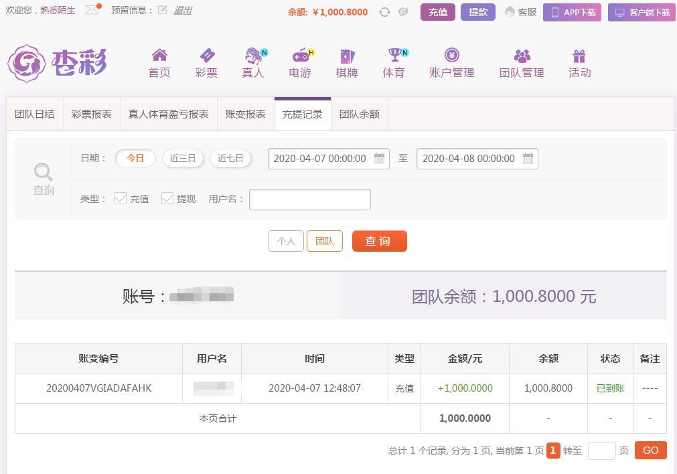Open the end date 2020-04-08 field

tap(477, 159)
